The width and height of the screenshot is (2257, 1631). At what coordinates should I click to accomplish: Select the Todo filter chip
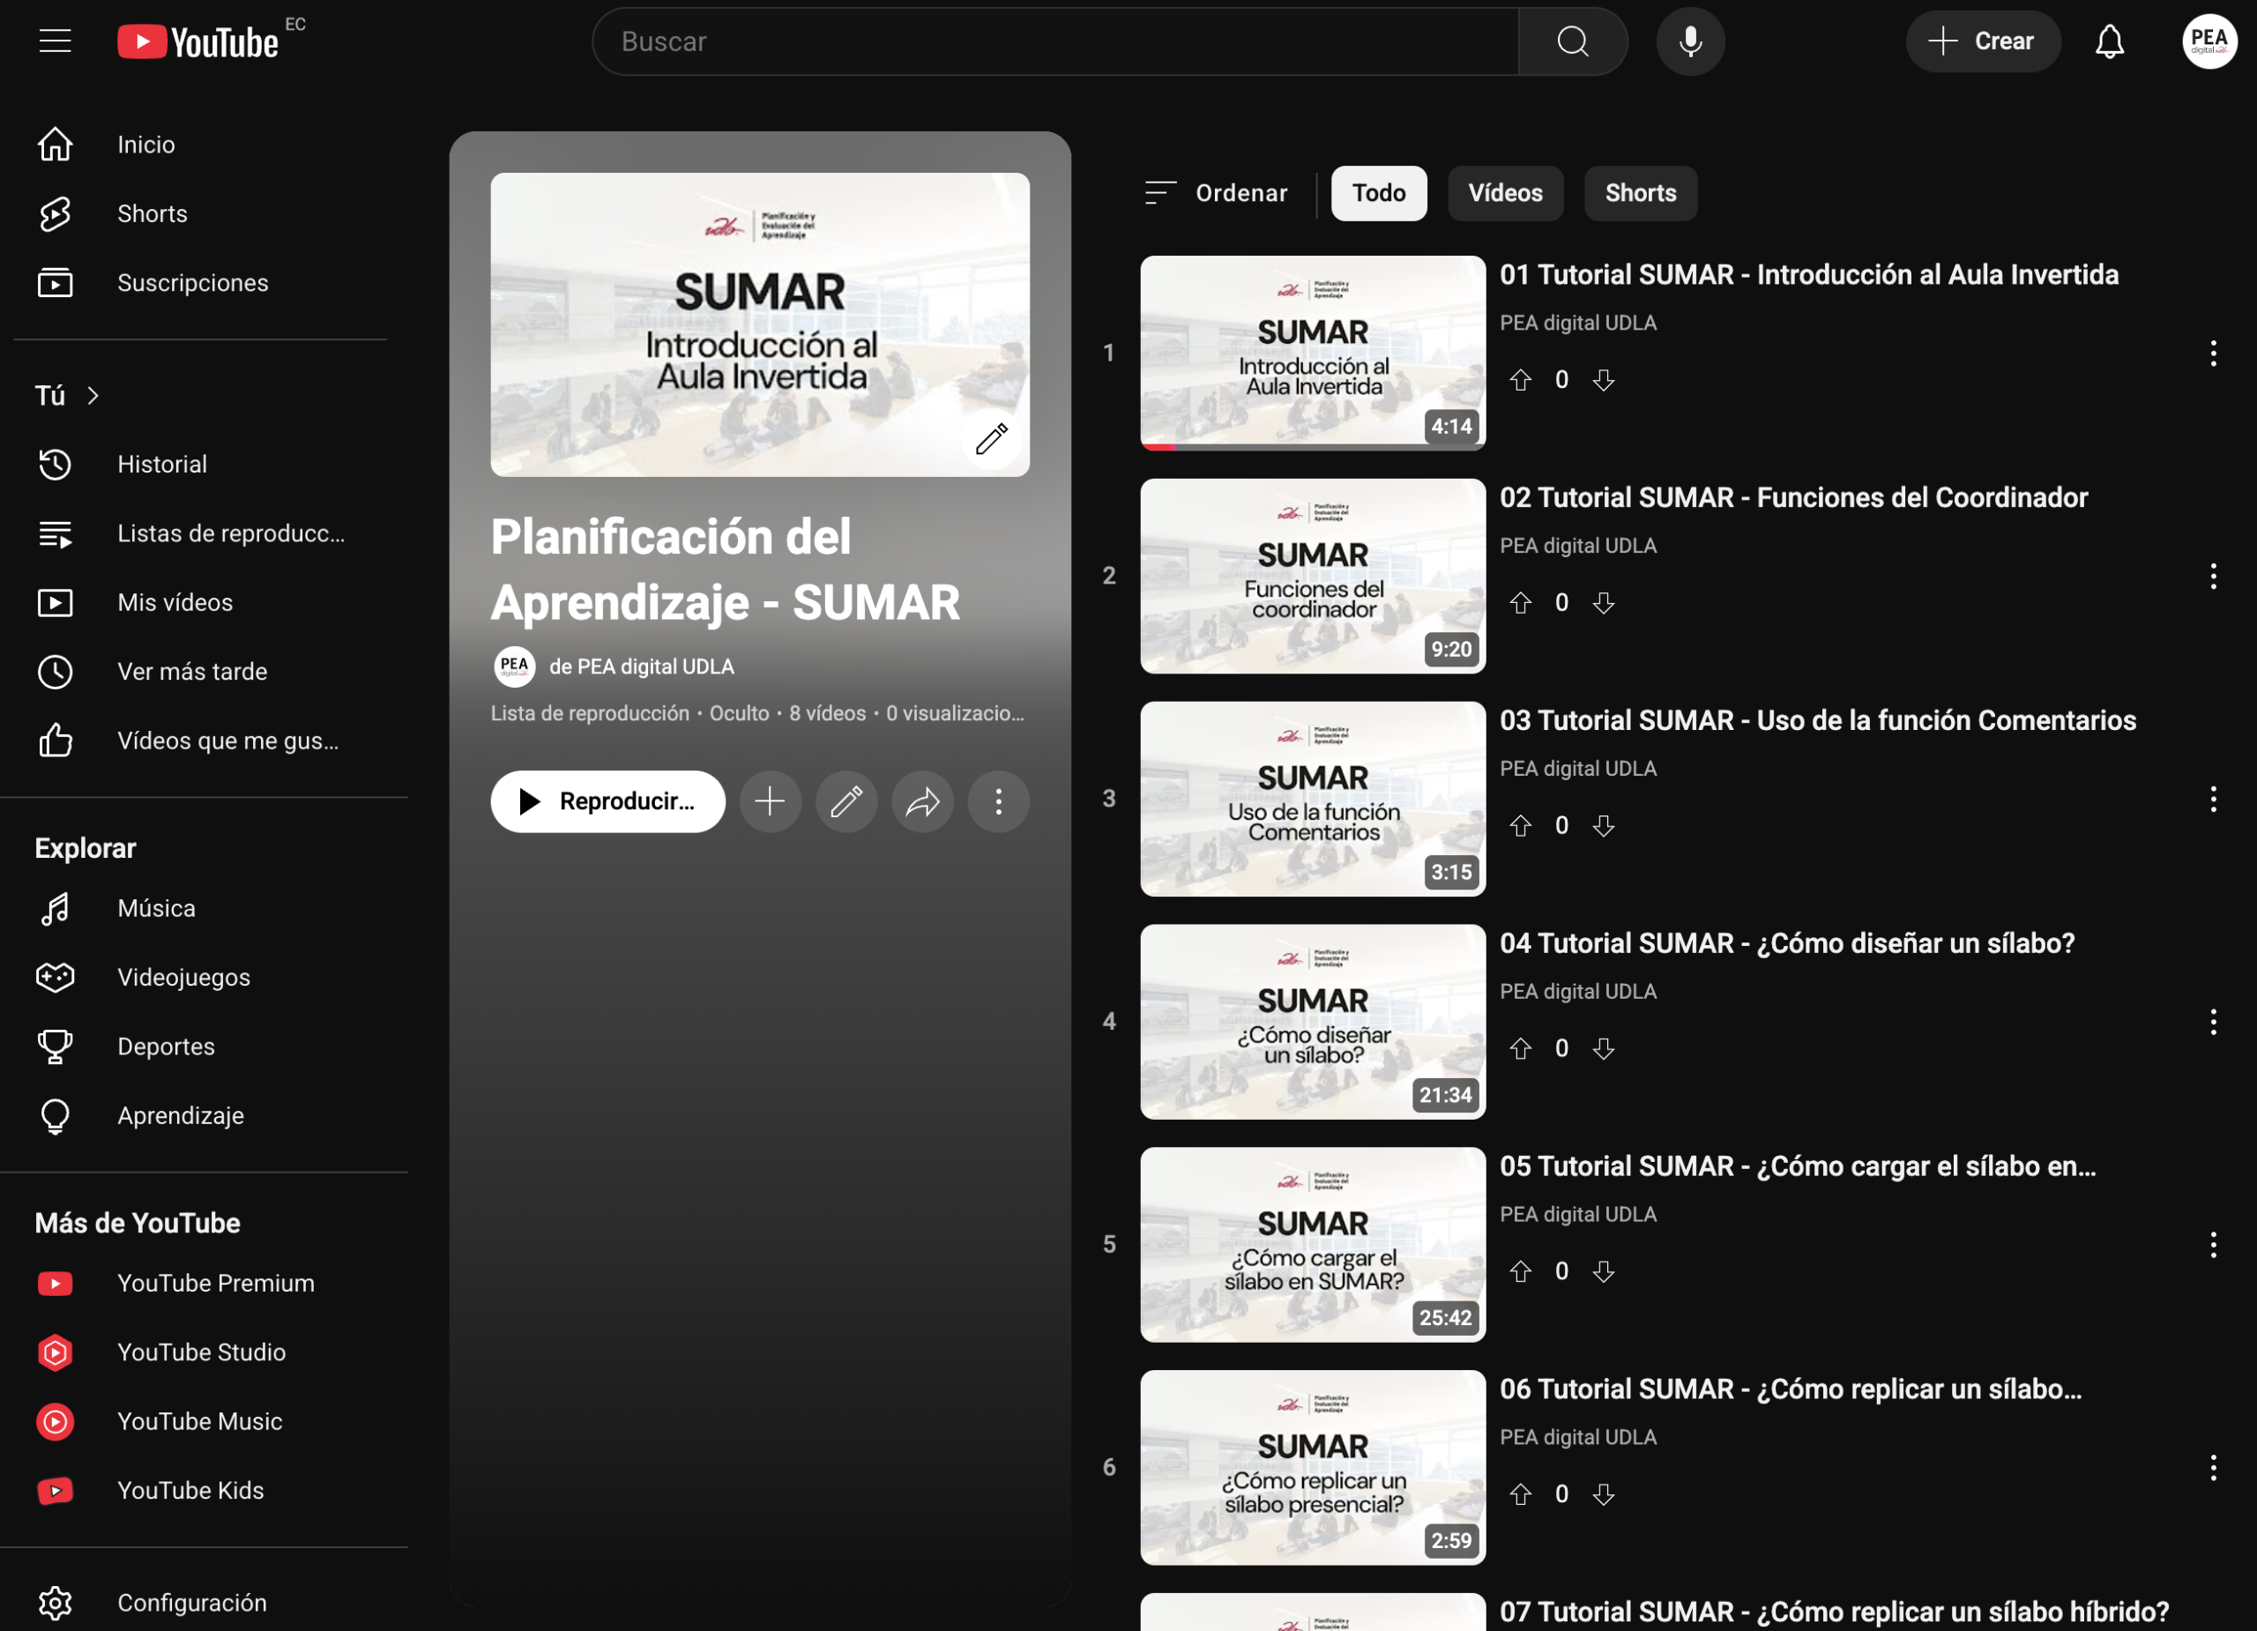pos(1378,193)
